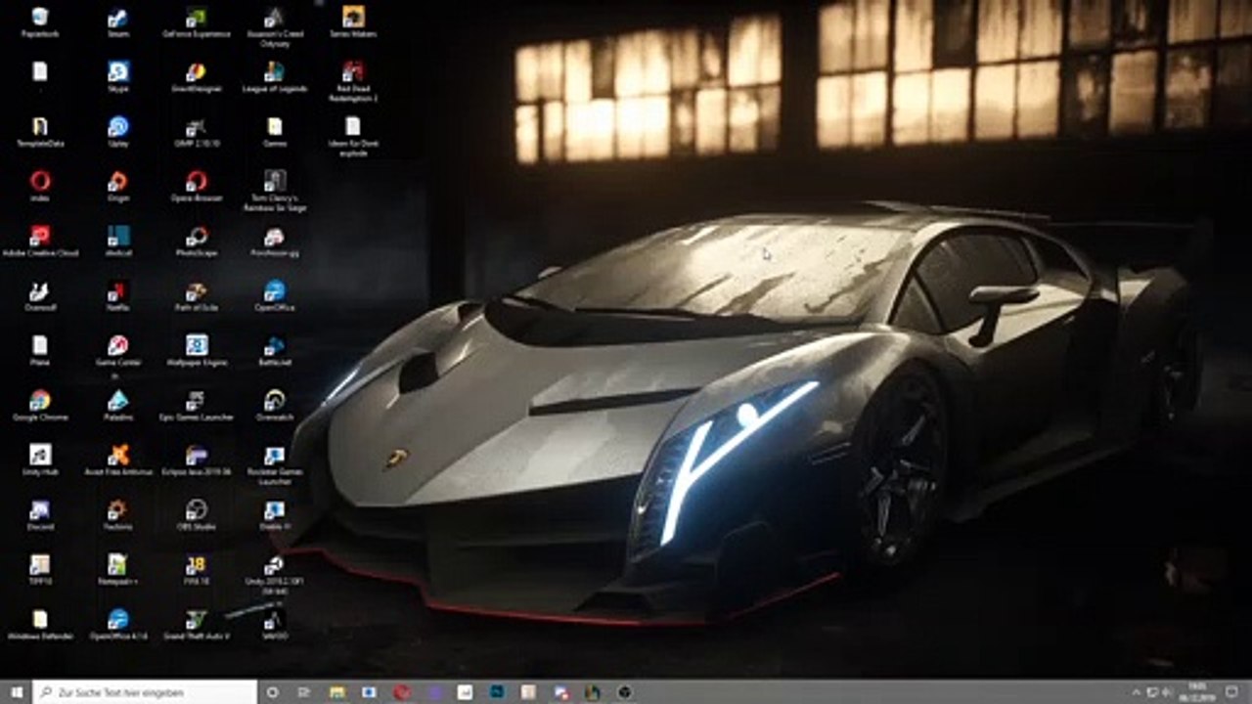Select the Notepad++ desktop shortcut

pos(118,569)
